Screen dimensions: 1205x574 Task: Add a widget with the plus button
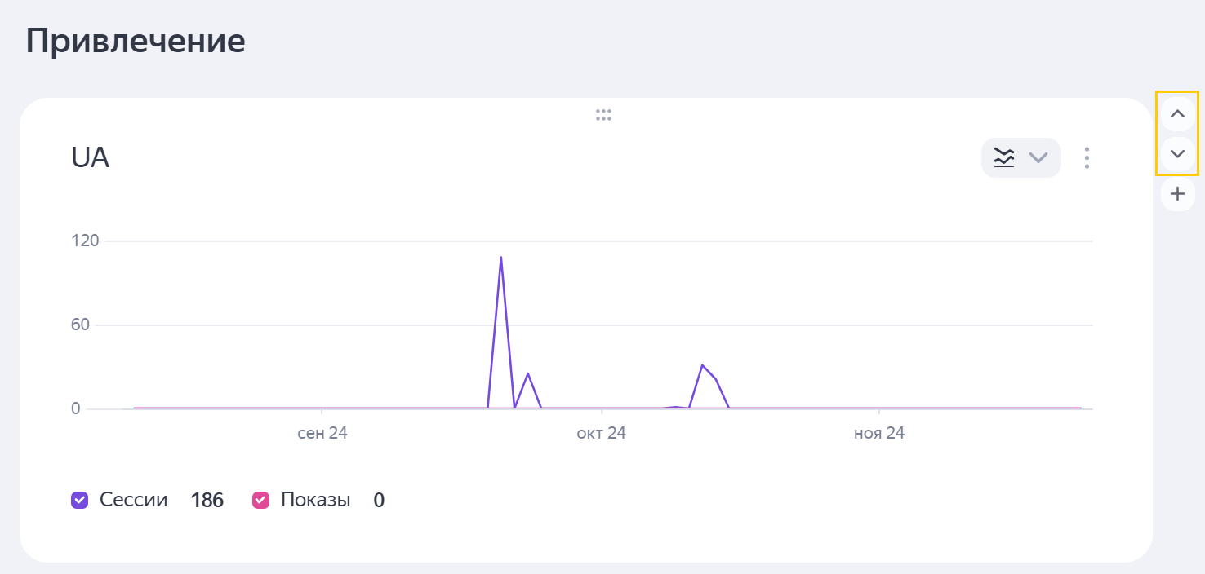1176,194
